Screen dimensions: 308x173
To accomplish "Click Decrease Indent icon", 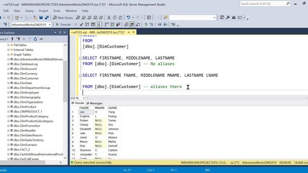I will click(x=159, y=25).
